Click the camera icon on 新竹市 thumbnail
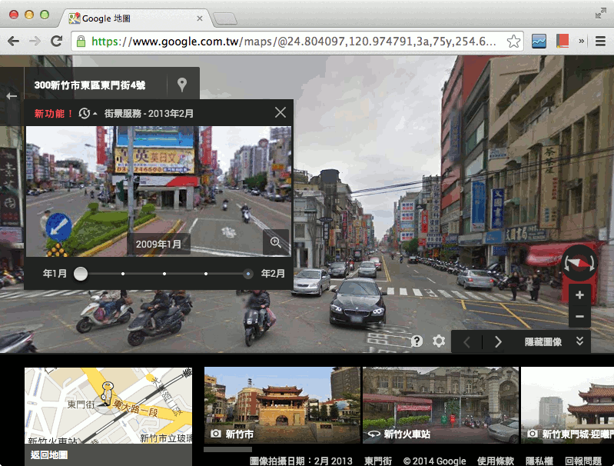 tap(216, 434)
